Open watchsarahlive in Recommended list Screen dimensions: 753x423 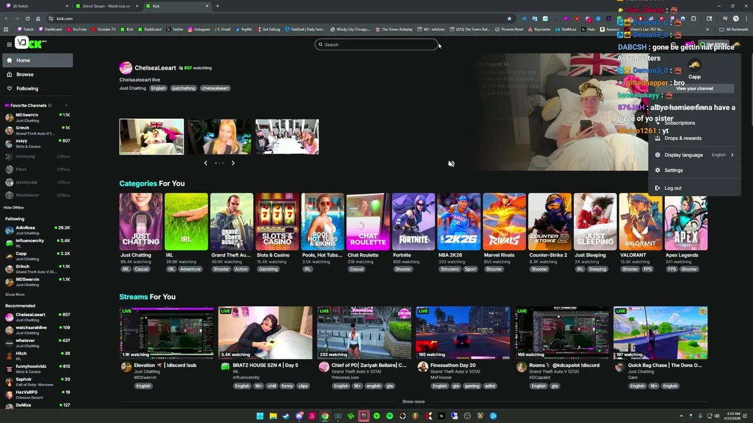click(38, 330)
